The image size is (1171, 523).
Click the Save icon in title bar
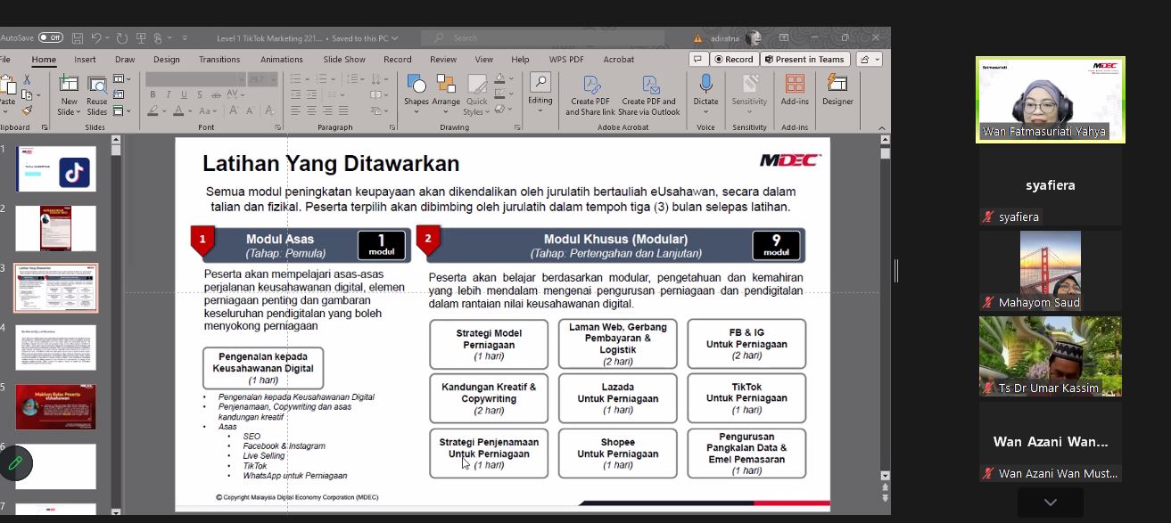(x=78, y=38)
